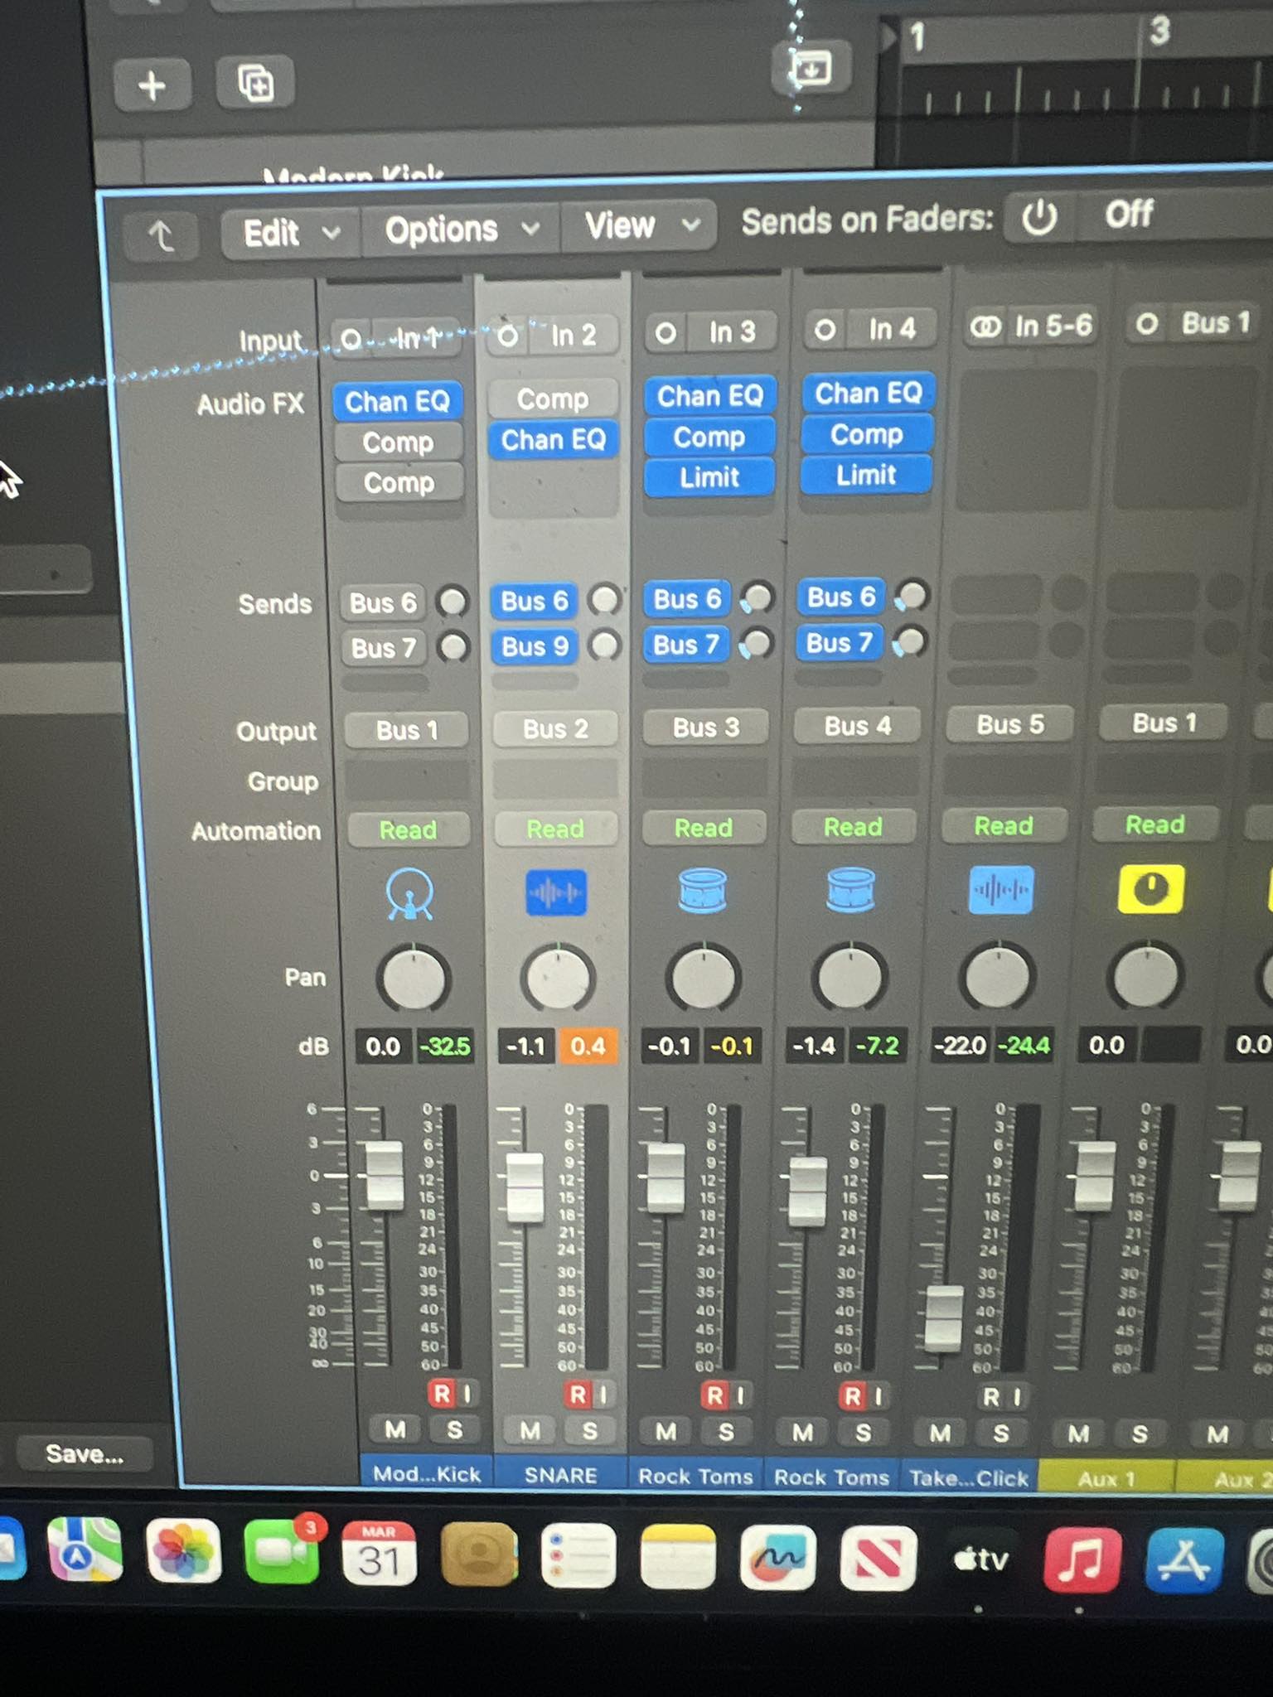Open the SNARE channel Read automation menu
Viewport: 1273px width, 1697px height.
(555, 829)
